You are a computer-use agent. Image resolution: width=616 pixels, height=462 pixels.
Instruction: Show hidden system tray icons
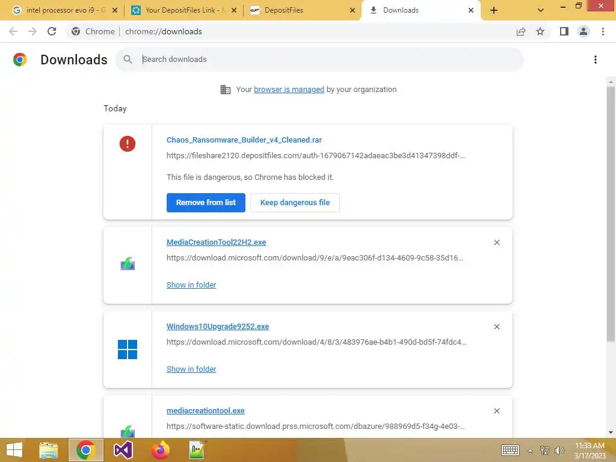coord(530,451)
